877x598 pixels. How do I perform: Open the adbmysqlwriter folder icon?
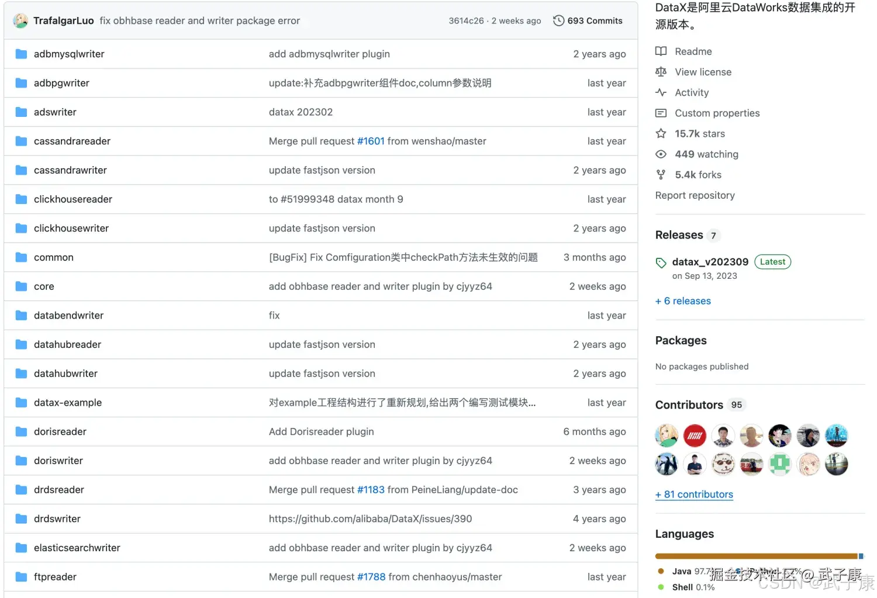click(22, 54)
